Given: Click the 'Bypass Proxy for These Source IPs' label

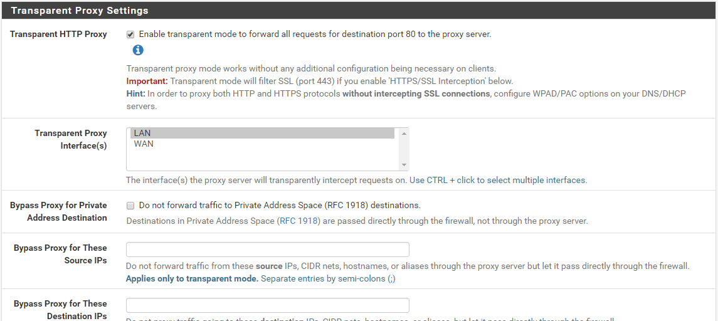Looking at the screenshot, I should click(60, 254).
